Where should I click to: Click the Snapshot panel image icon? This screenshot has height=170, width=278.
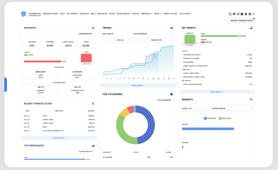point(93,28)
